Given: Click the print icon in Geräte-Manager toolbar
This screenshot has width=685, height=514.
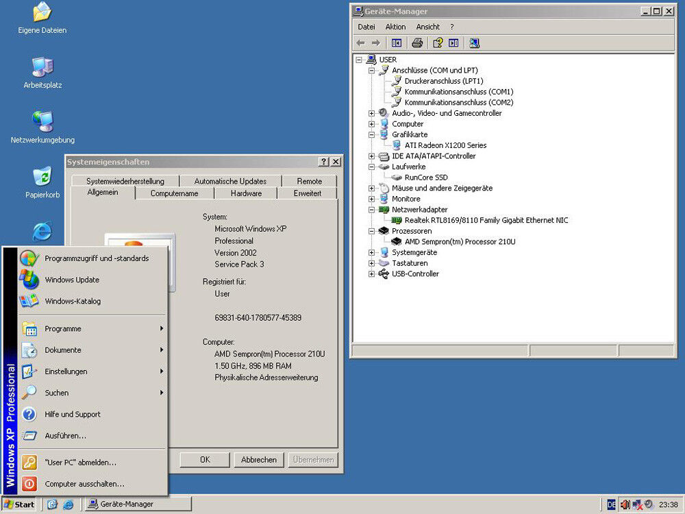Looking at the screenshot, I should pos(417,42).
